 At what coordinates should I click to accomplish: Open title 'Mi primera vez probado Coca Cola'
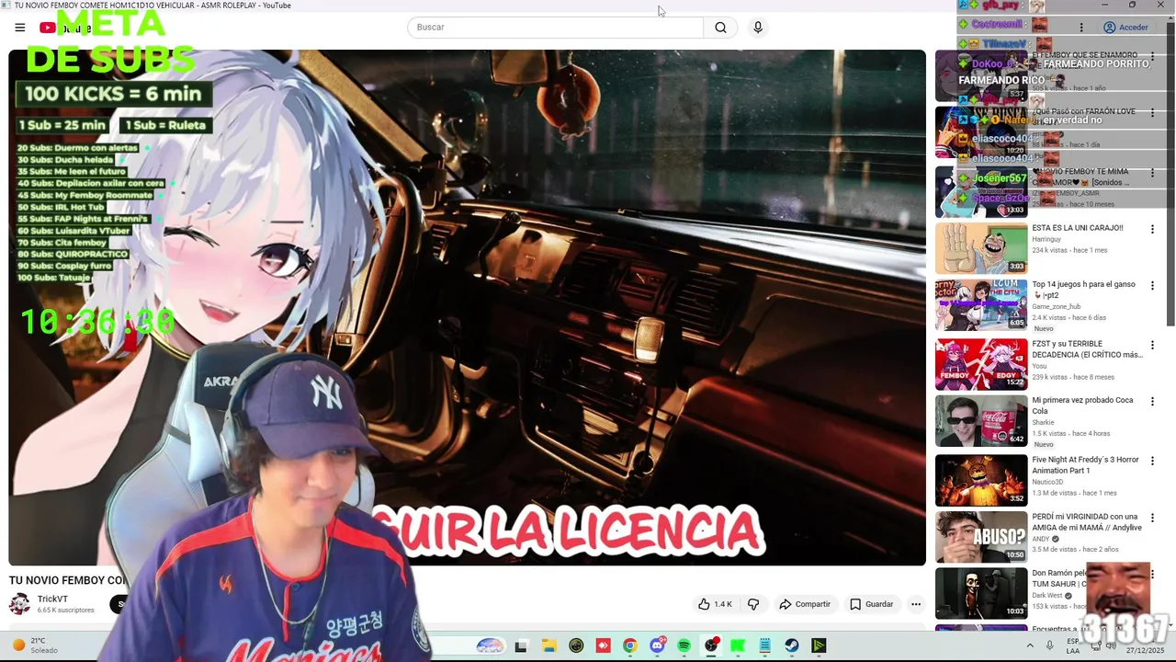(1082, 406)
